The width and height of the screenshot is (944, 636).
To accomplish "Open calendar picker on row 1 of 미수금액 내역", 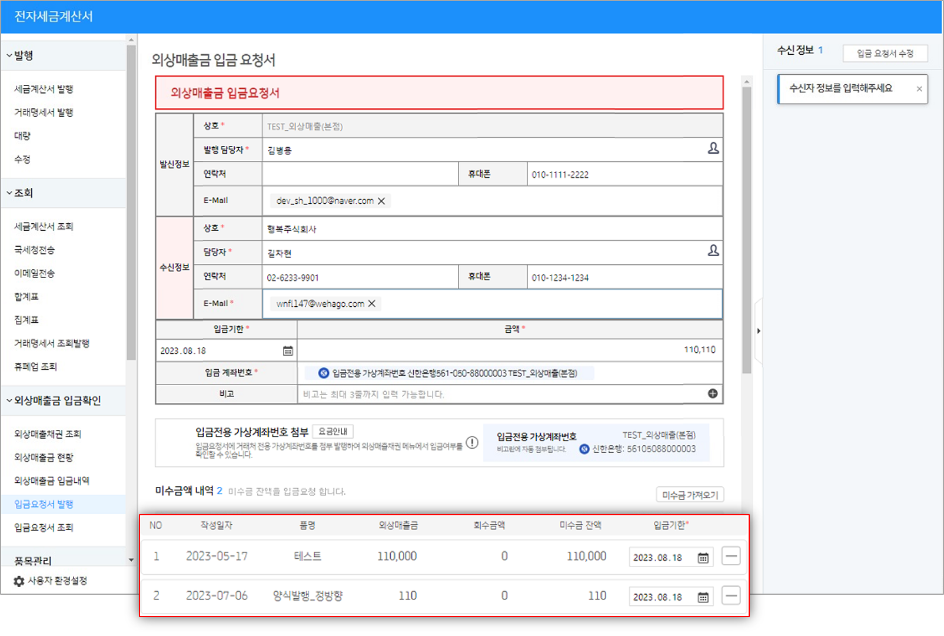I will (702, 556).
